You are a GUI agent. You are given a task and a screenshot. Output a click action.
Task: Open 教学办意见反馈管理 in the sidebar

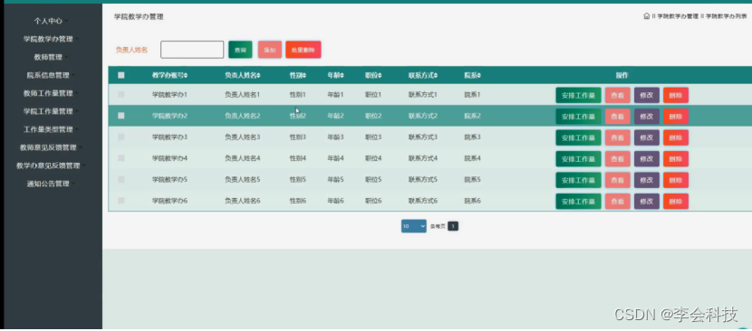coord(48,165)
